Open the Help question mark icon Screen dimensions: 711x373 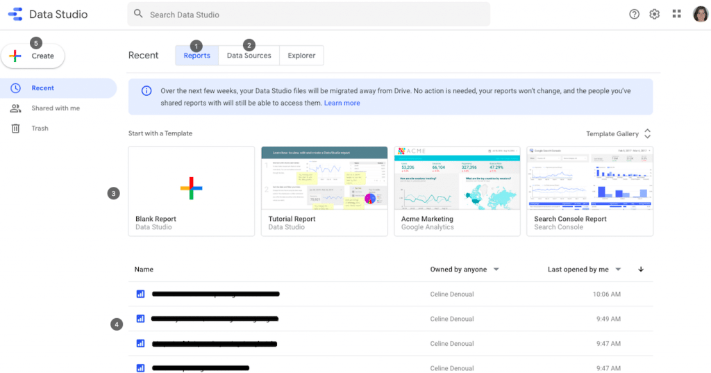[634, 14]
